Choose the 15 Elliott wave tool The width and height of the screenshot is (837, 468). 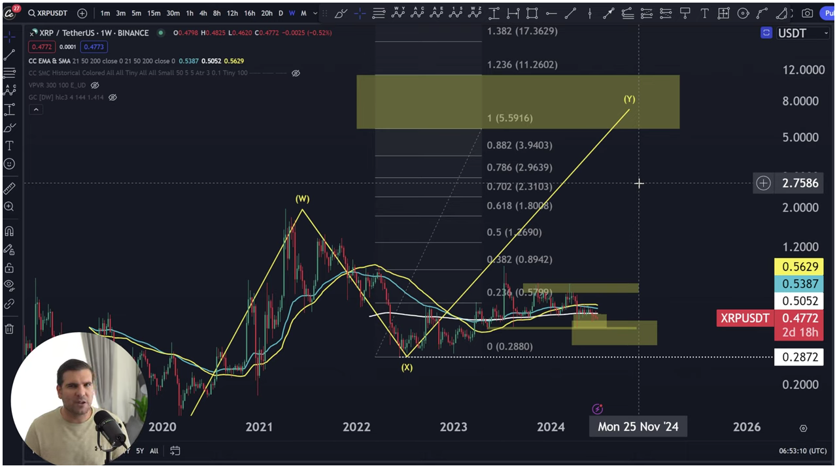456,13
